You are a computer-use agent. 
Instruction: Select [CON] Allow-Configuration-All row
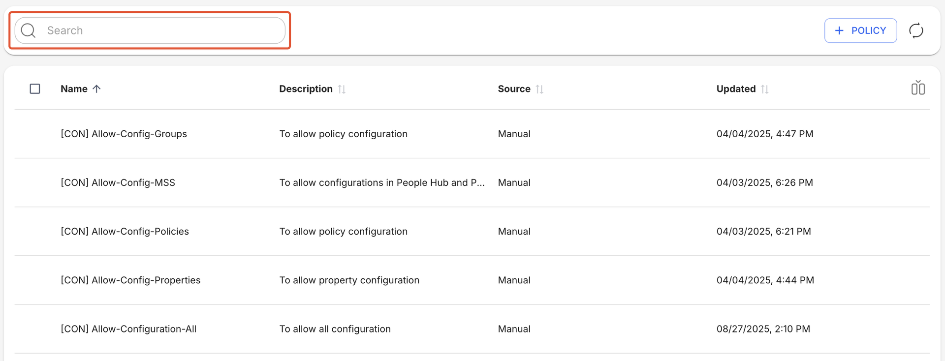128,329
